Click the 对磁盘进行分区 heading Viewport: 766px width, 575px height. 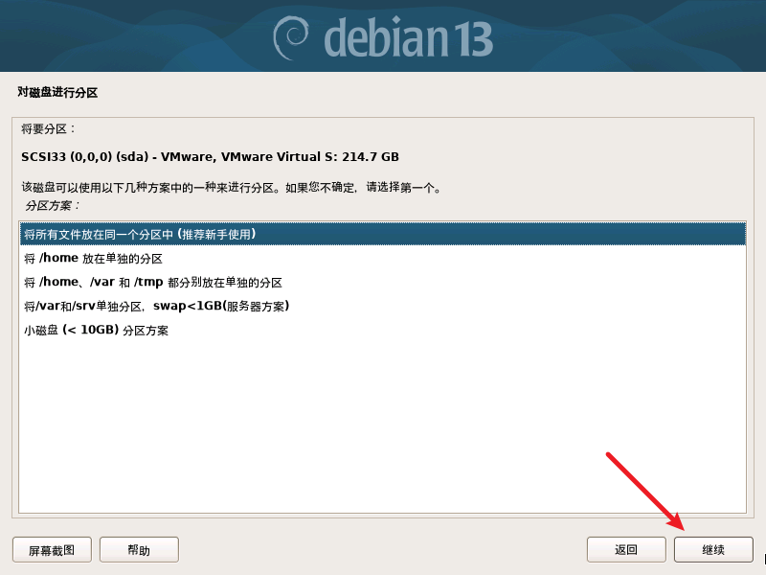(57, 92)
